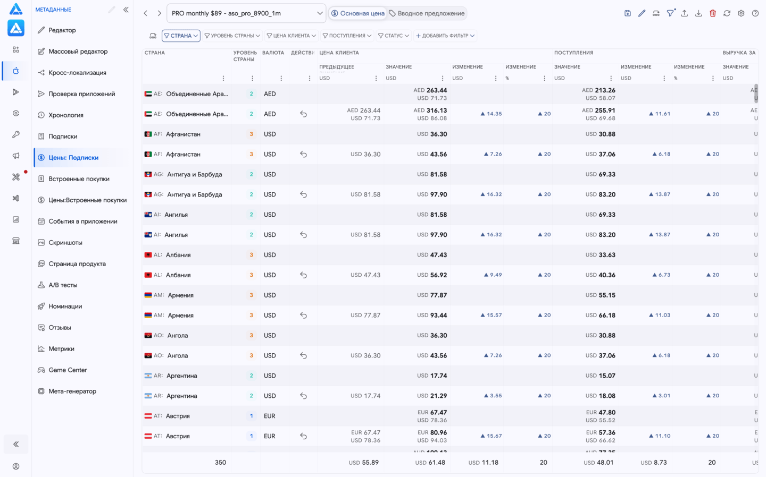Open Встроенные покупки in the sidebar
The height and width of the screenshot is (477, 766).
coord(79,179)
